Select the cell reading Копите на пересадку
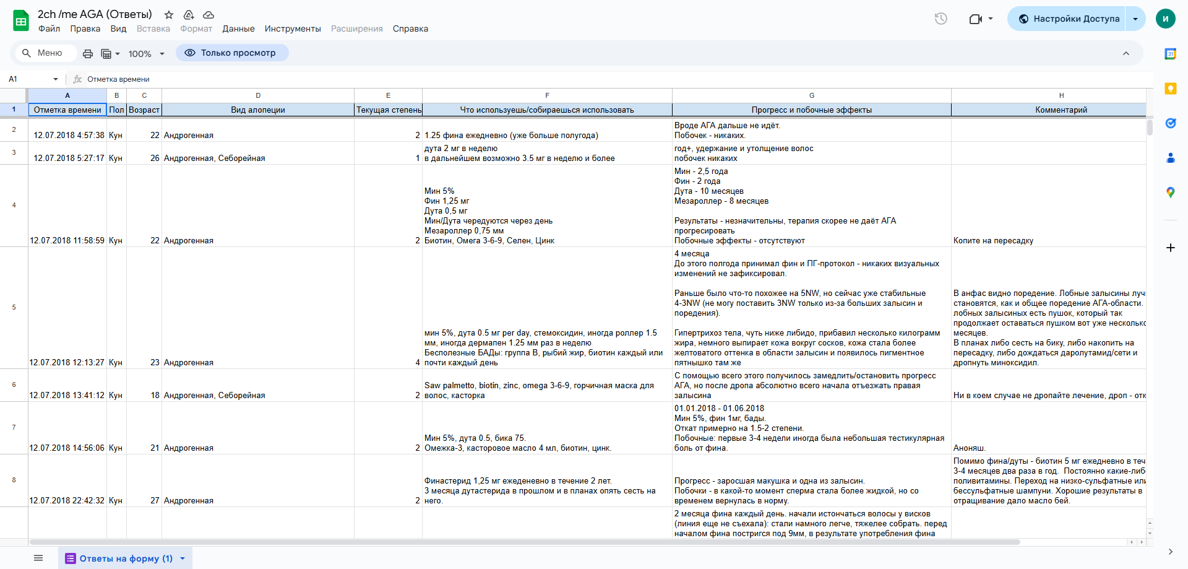 click(1049, 206)
